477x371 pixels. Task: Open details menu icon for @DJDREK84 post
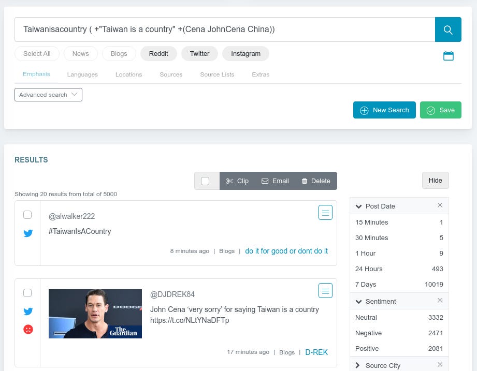pos(325,291)
